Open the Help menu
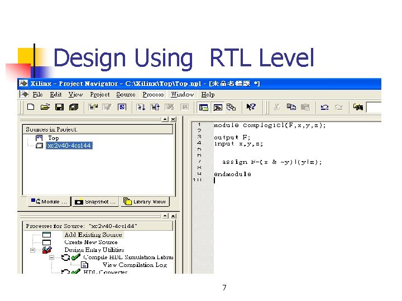Viewport: 402px width, 301px height. (x=208, y=94)
